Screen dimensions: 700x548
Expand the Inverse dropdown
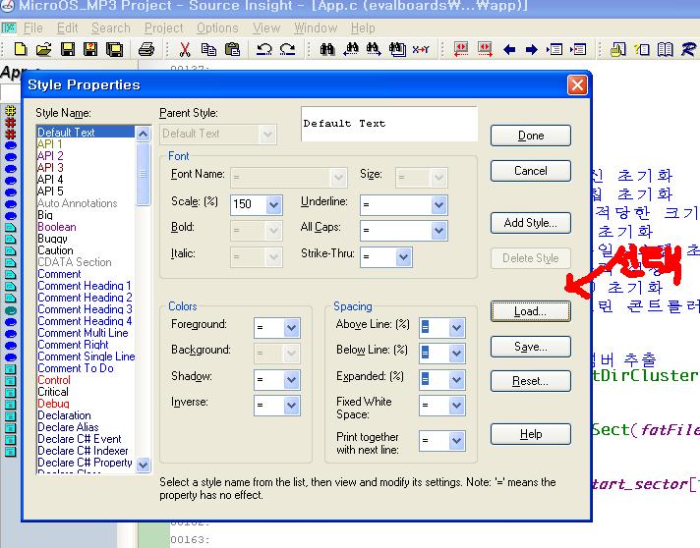click(x=292, y=406)
